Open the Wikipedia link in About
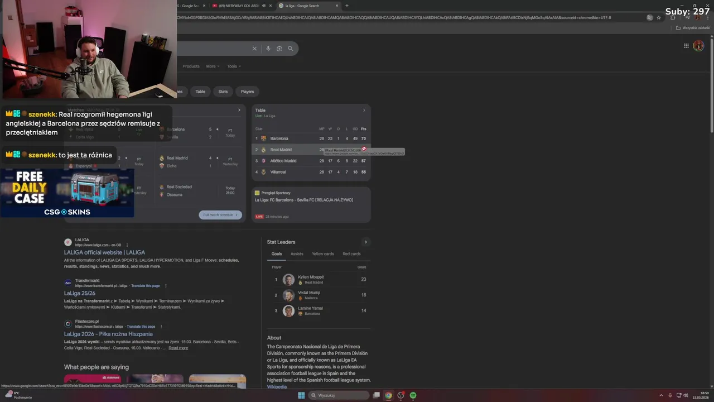This screenshot has width=714, height=402. click(277, 386)
